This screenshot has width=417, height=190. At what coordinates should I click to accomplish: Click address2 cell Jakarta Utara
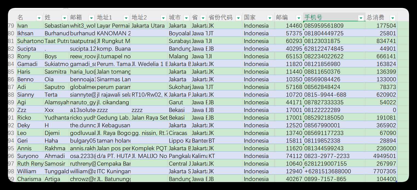tap(149, 26)
